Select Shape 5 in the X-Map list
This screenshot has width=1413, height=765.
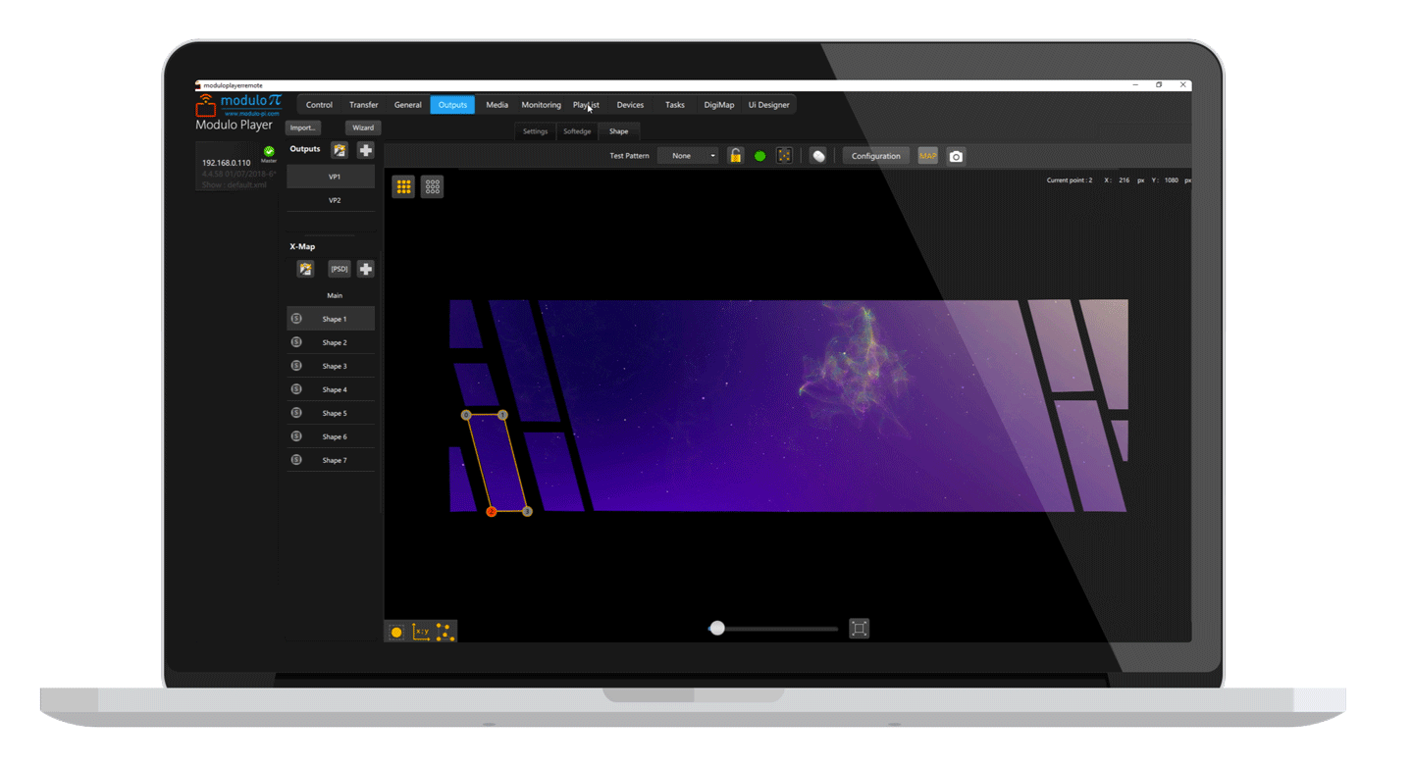(334, 413)
